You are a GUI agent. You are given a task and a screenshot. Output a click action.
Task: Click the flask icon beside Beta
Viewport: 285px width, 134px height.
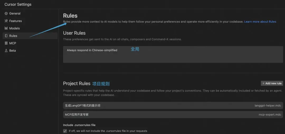6,51
